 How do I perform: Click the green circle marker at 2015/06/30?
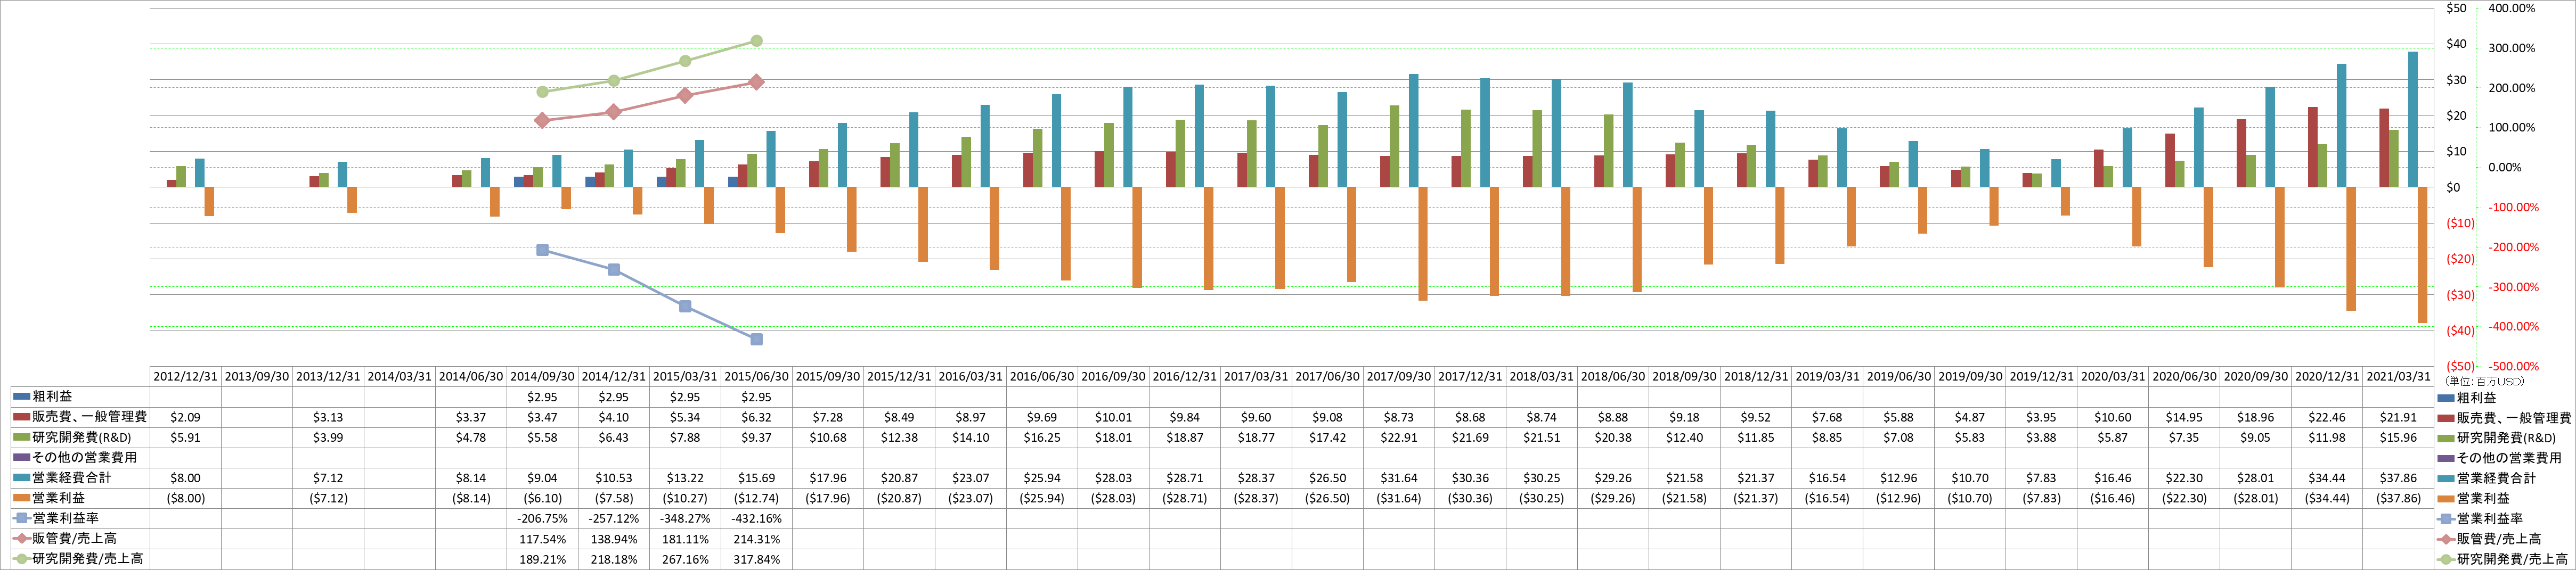tap(756, 41)
